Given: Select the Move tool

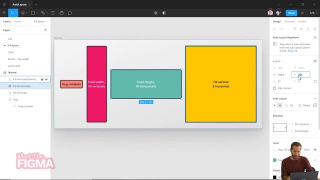Looking at the screenshot, I should click(12, 13).
